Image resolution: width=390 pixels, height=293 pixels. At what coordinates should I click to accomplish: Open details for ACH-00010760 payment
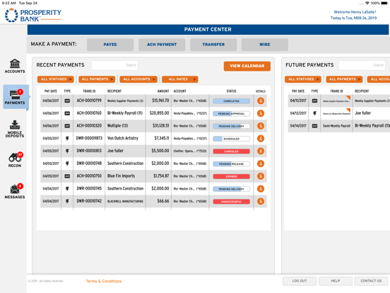[261, 113]
